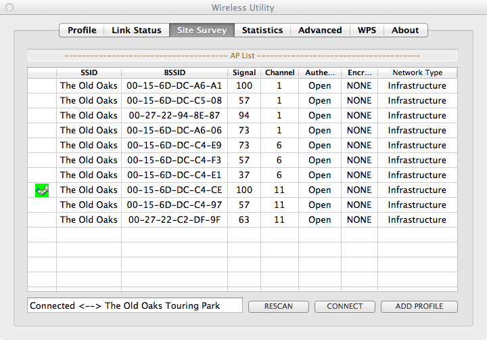This screenshot has width=487, height=340.
Task: Open the Advanced tab
Action: [x=320, y=30]
